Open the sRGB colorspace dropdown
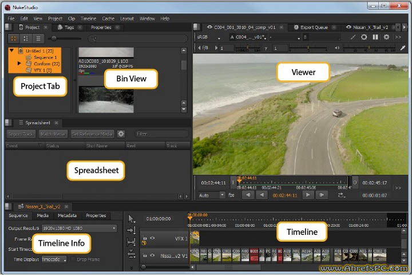This screenshot has height=275, width=412. coord(209,37)
